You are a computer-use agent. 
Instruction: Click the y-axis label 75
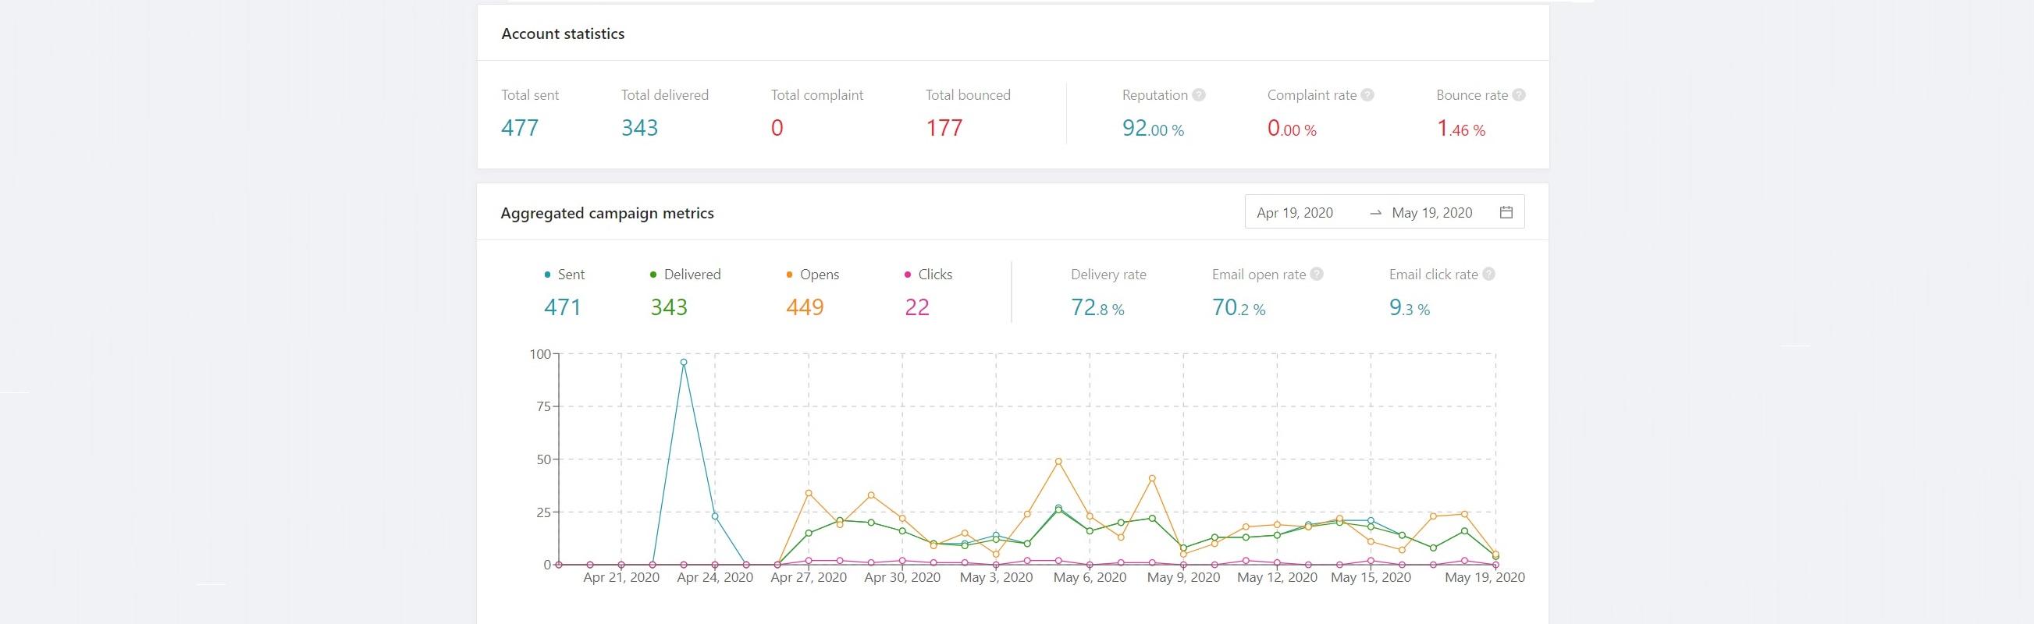click(543, 407)
